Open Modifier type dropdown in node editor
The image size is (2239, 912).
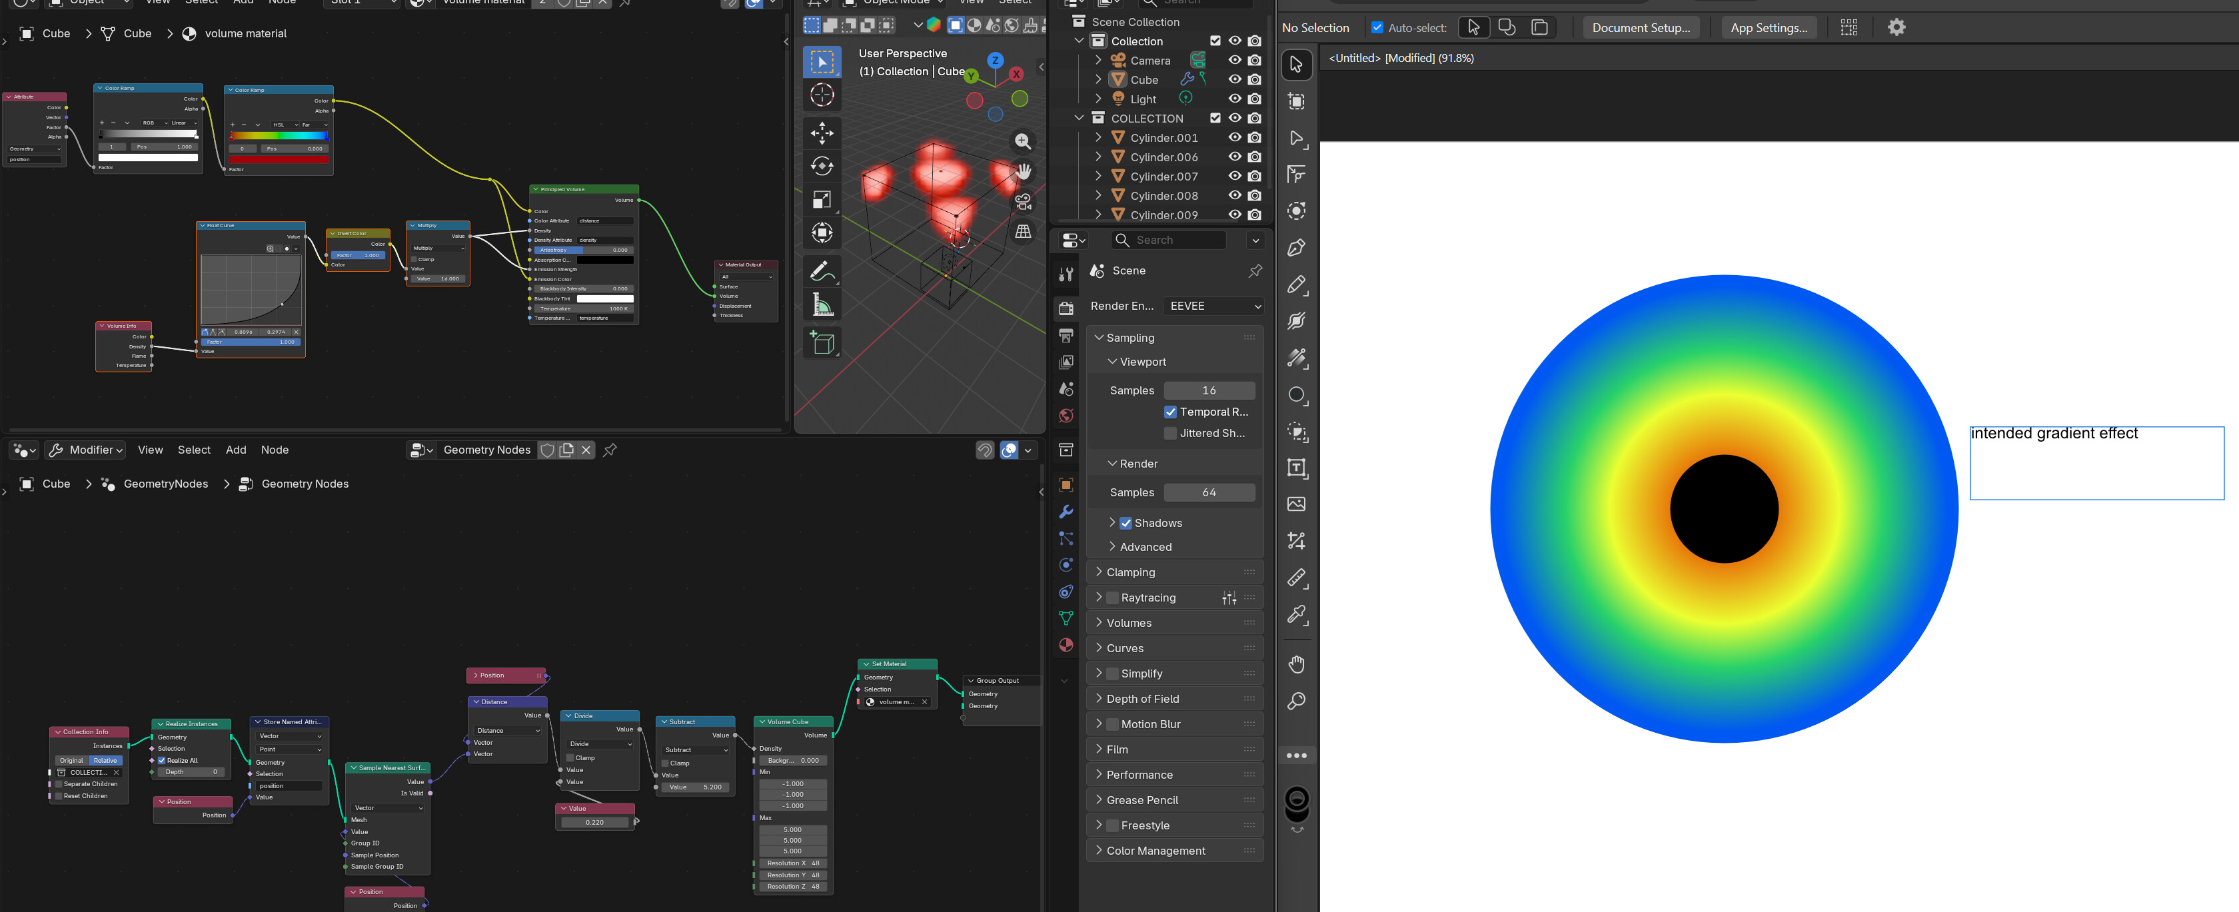86,450
